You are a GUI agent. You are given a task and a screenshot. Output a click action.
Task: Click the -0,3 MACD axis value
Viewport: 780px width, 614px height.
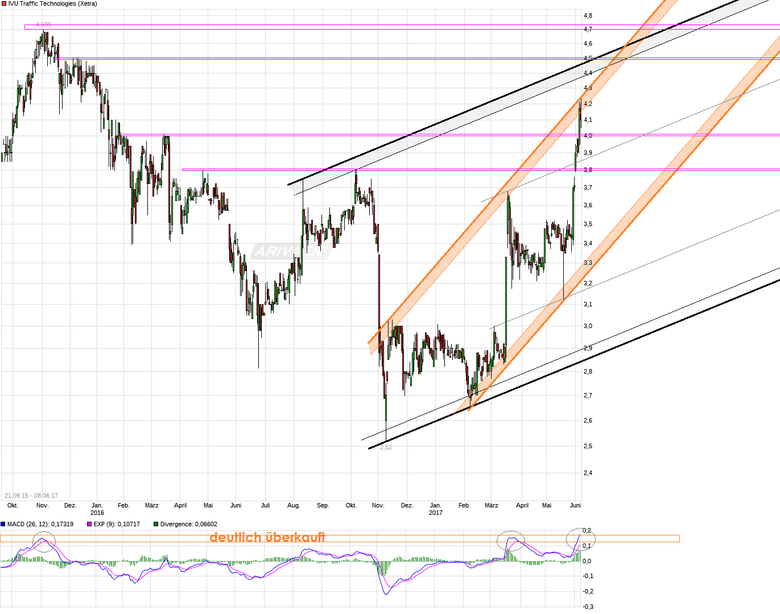(x=588, y=607)
